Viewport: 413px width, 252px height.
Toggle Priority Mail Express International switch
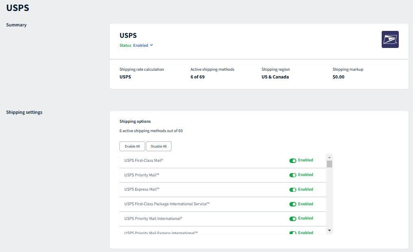[293, 233]
